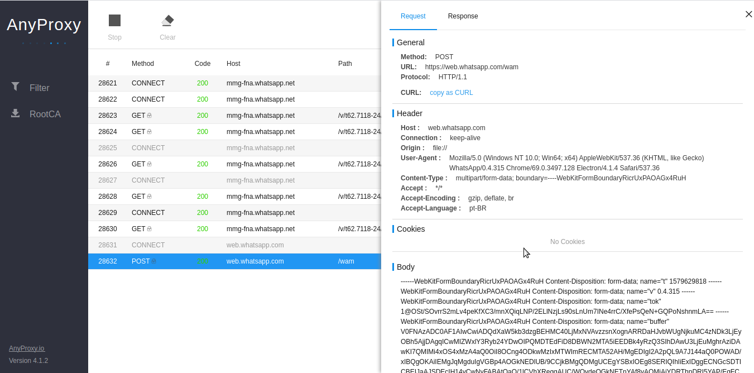Select request row 28622
This screenshot has width=754, height=373.
point(234,99)
